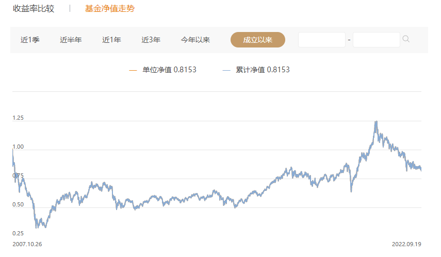Show the 近1年 net value trend
The image size is (441, 257).
tap(111, 40)
